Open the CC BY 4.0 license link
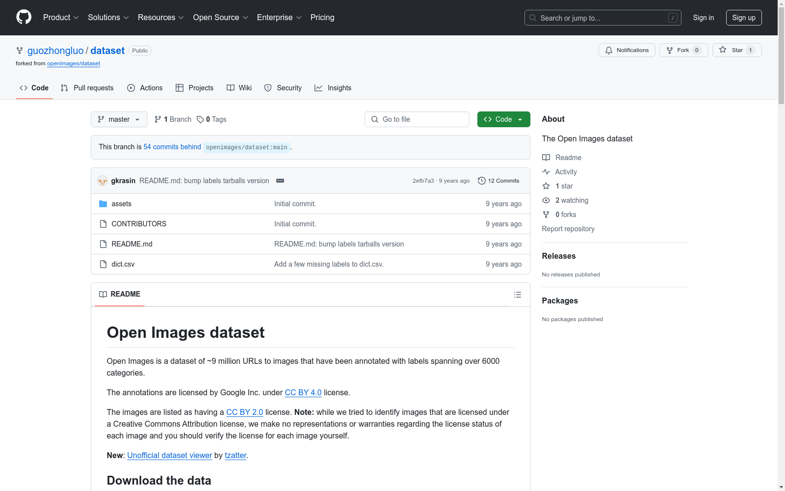This screenshot has width=785, height=491. (x=303, y=392)
